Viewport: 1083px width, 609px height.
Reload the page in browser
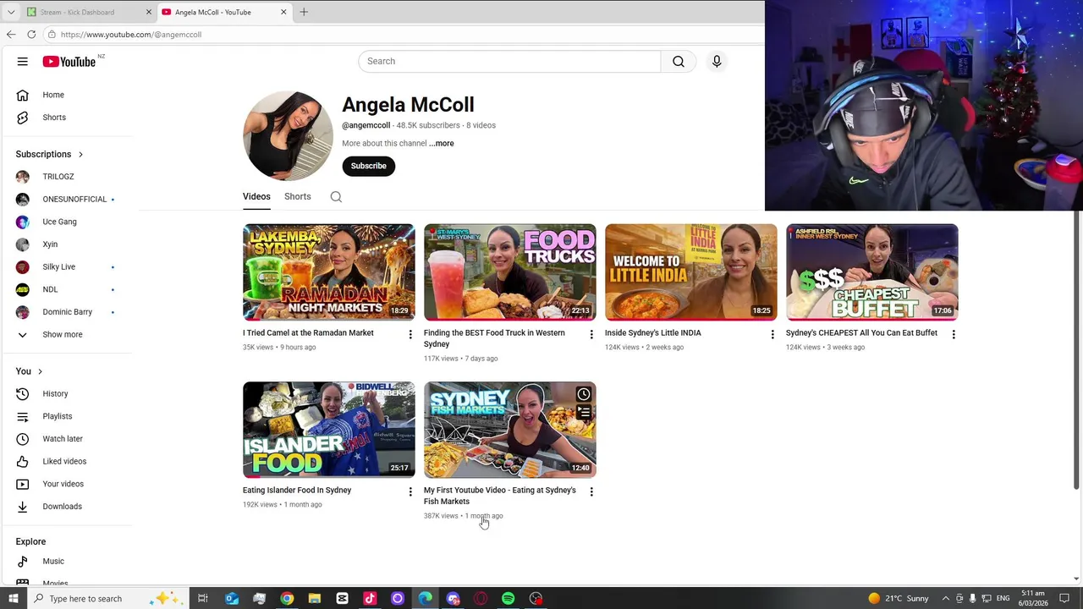coord(31,35)
